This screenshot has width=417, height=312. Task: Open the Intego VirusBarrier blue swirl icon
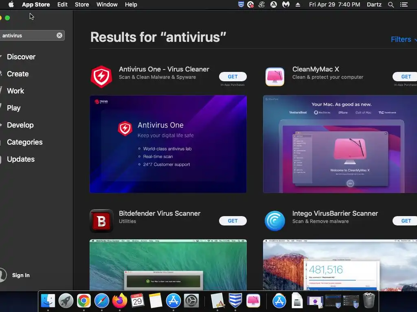(275, 221)
